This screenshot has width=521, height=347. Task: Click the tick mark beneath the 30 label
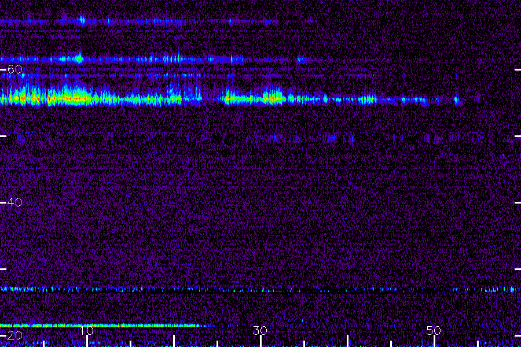(260, 341)
